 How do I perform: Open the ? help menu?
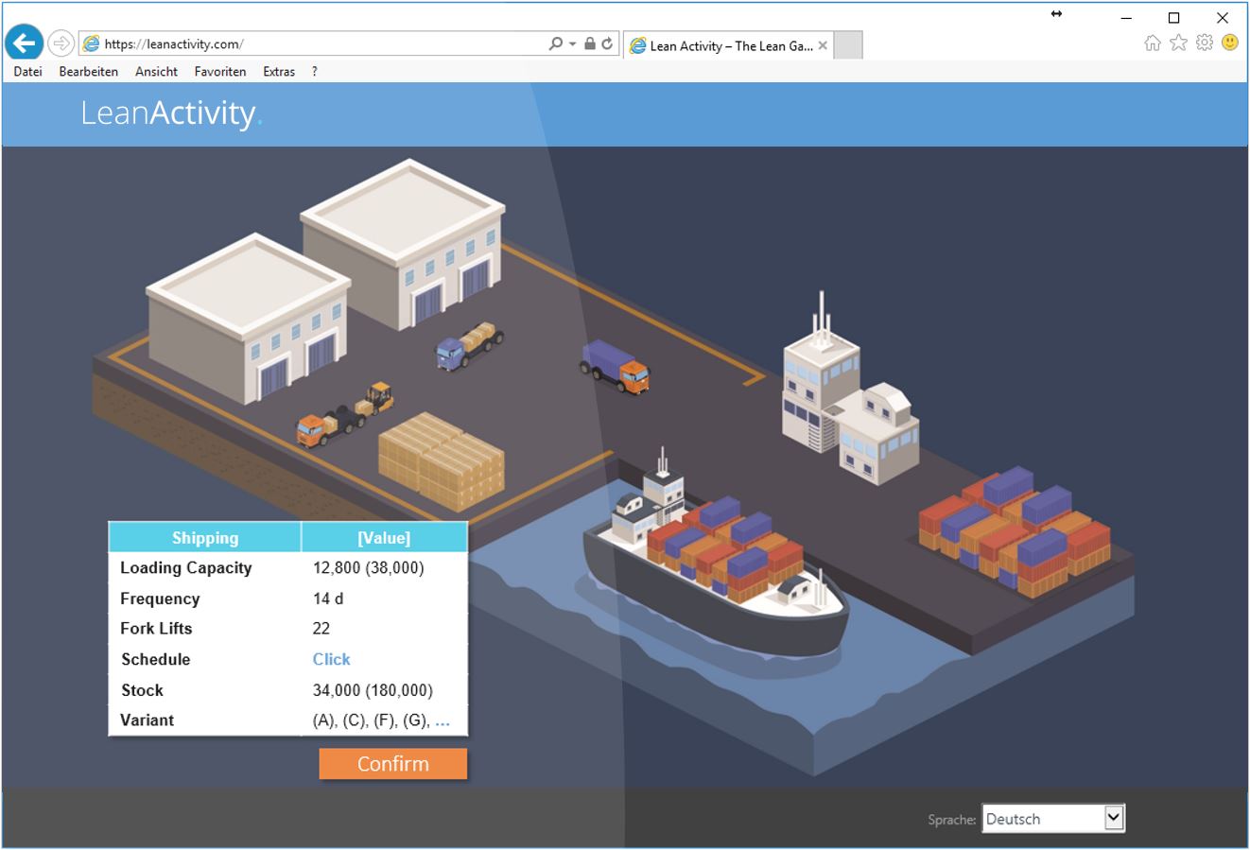314,72
